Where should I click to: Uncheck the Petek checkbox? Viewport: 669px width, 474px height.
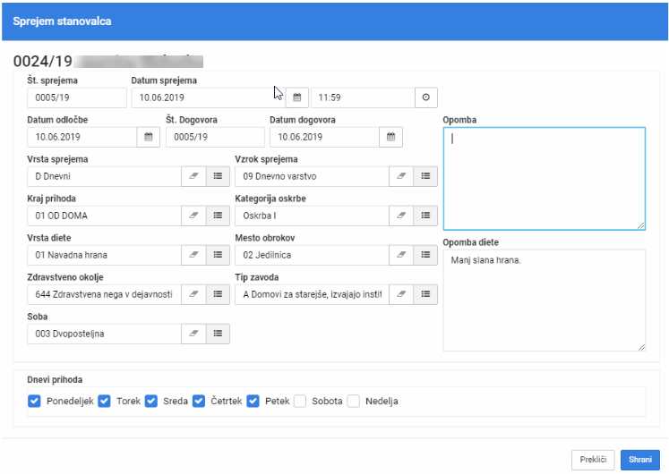(x=253, y=402)
